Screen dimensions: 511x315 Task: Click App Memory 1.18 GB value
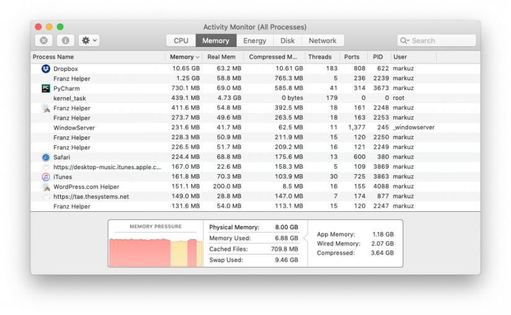coord(383,234)
